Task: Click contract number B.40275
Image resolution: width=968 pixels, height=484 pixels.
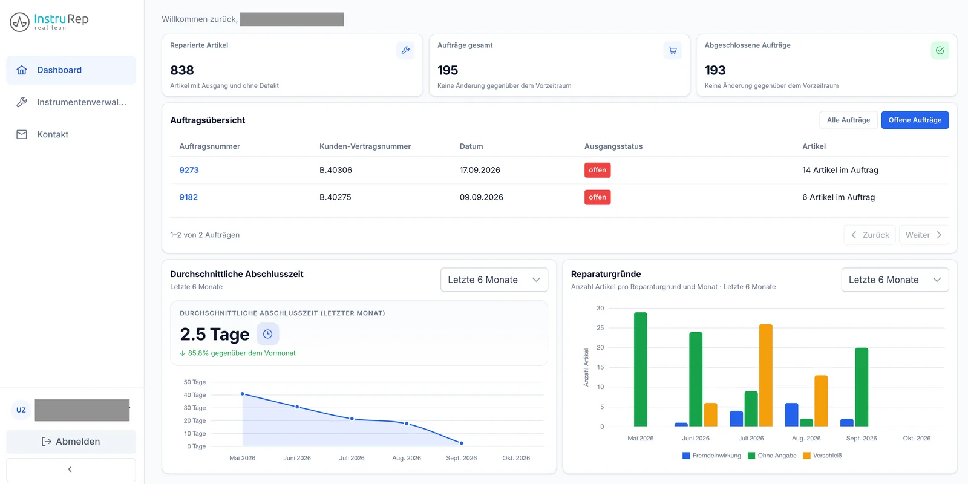Action: [x=335, y=197]
